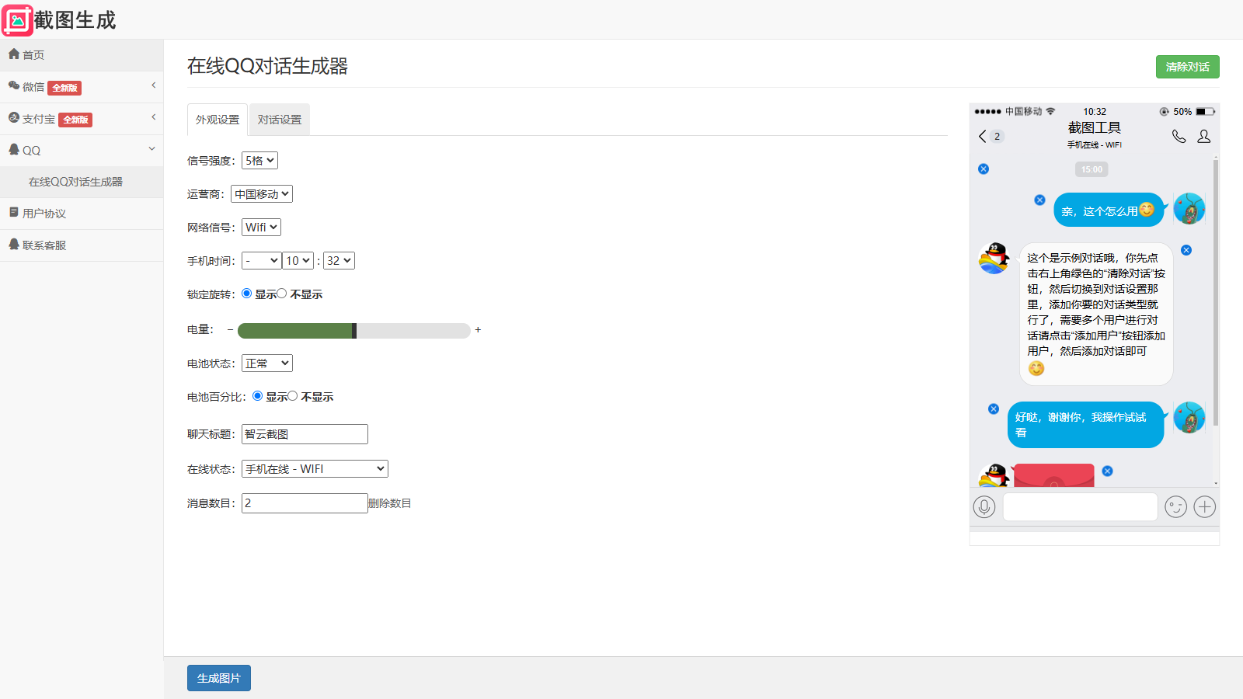
Task: Open the online status dropdown
Action: [315, 469]
